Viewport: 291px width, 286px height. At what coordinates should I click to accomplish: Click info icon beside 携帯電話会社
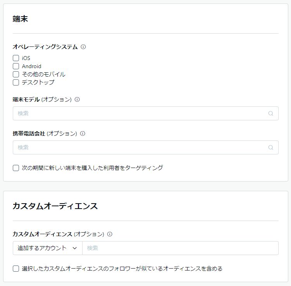(x=83, y=134)
